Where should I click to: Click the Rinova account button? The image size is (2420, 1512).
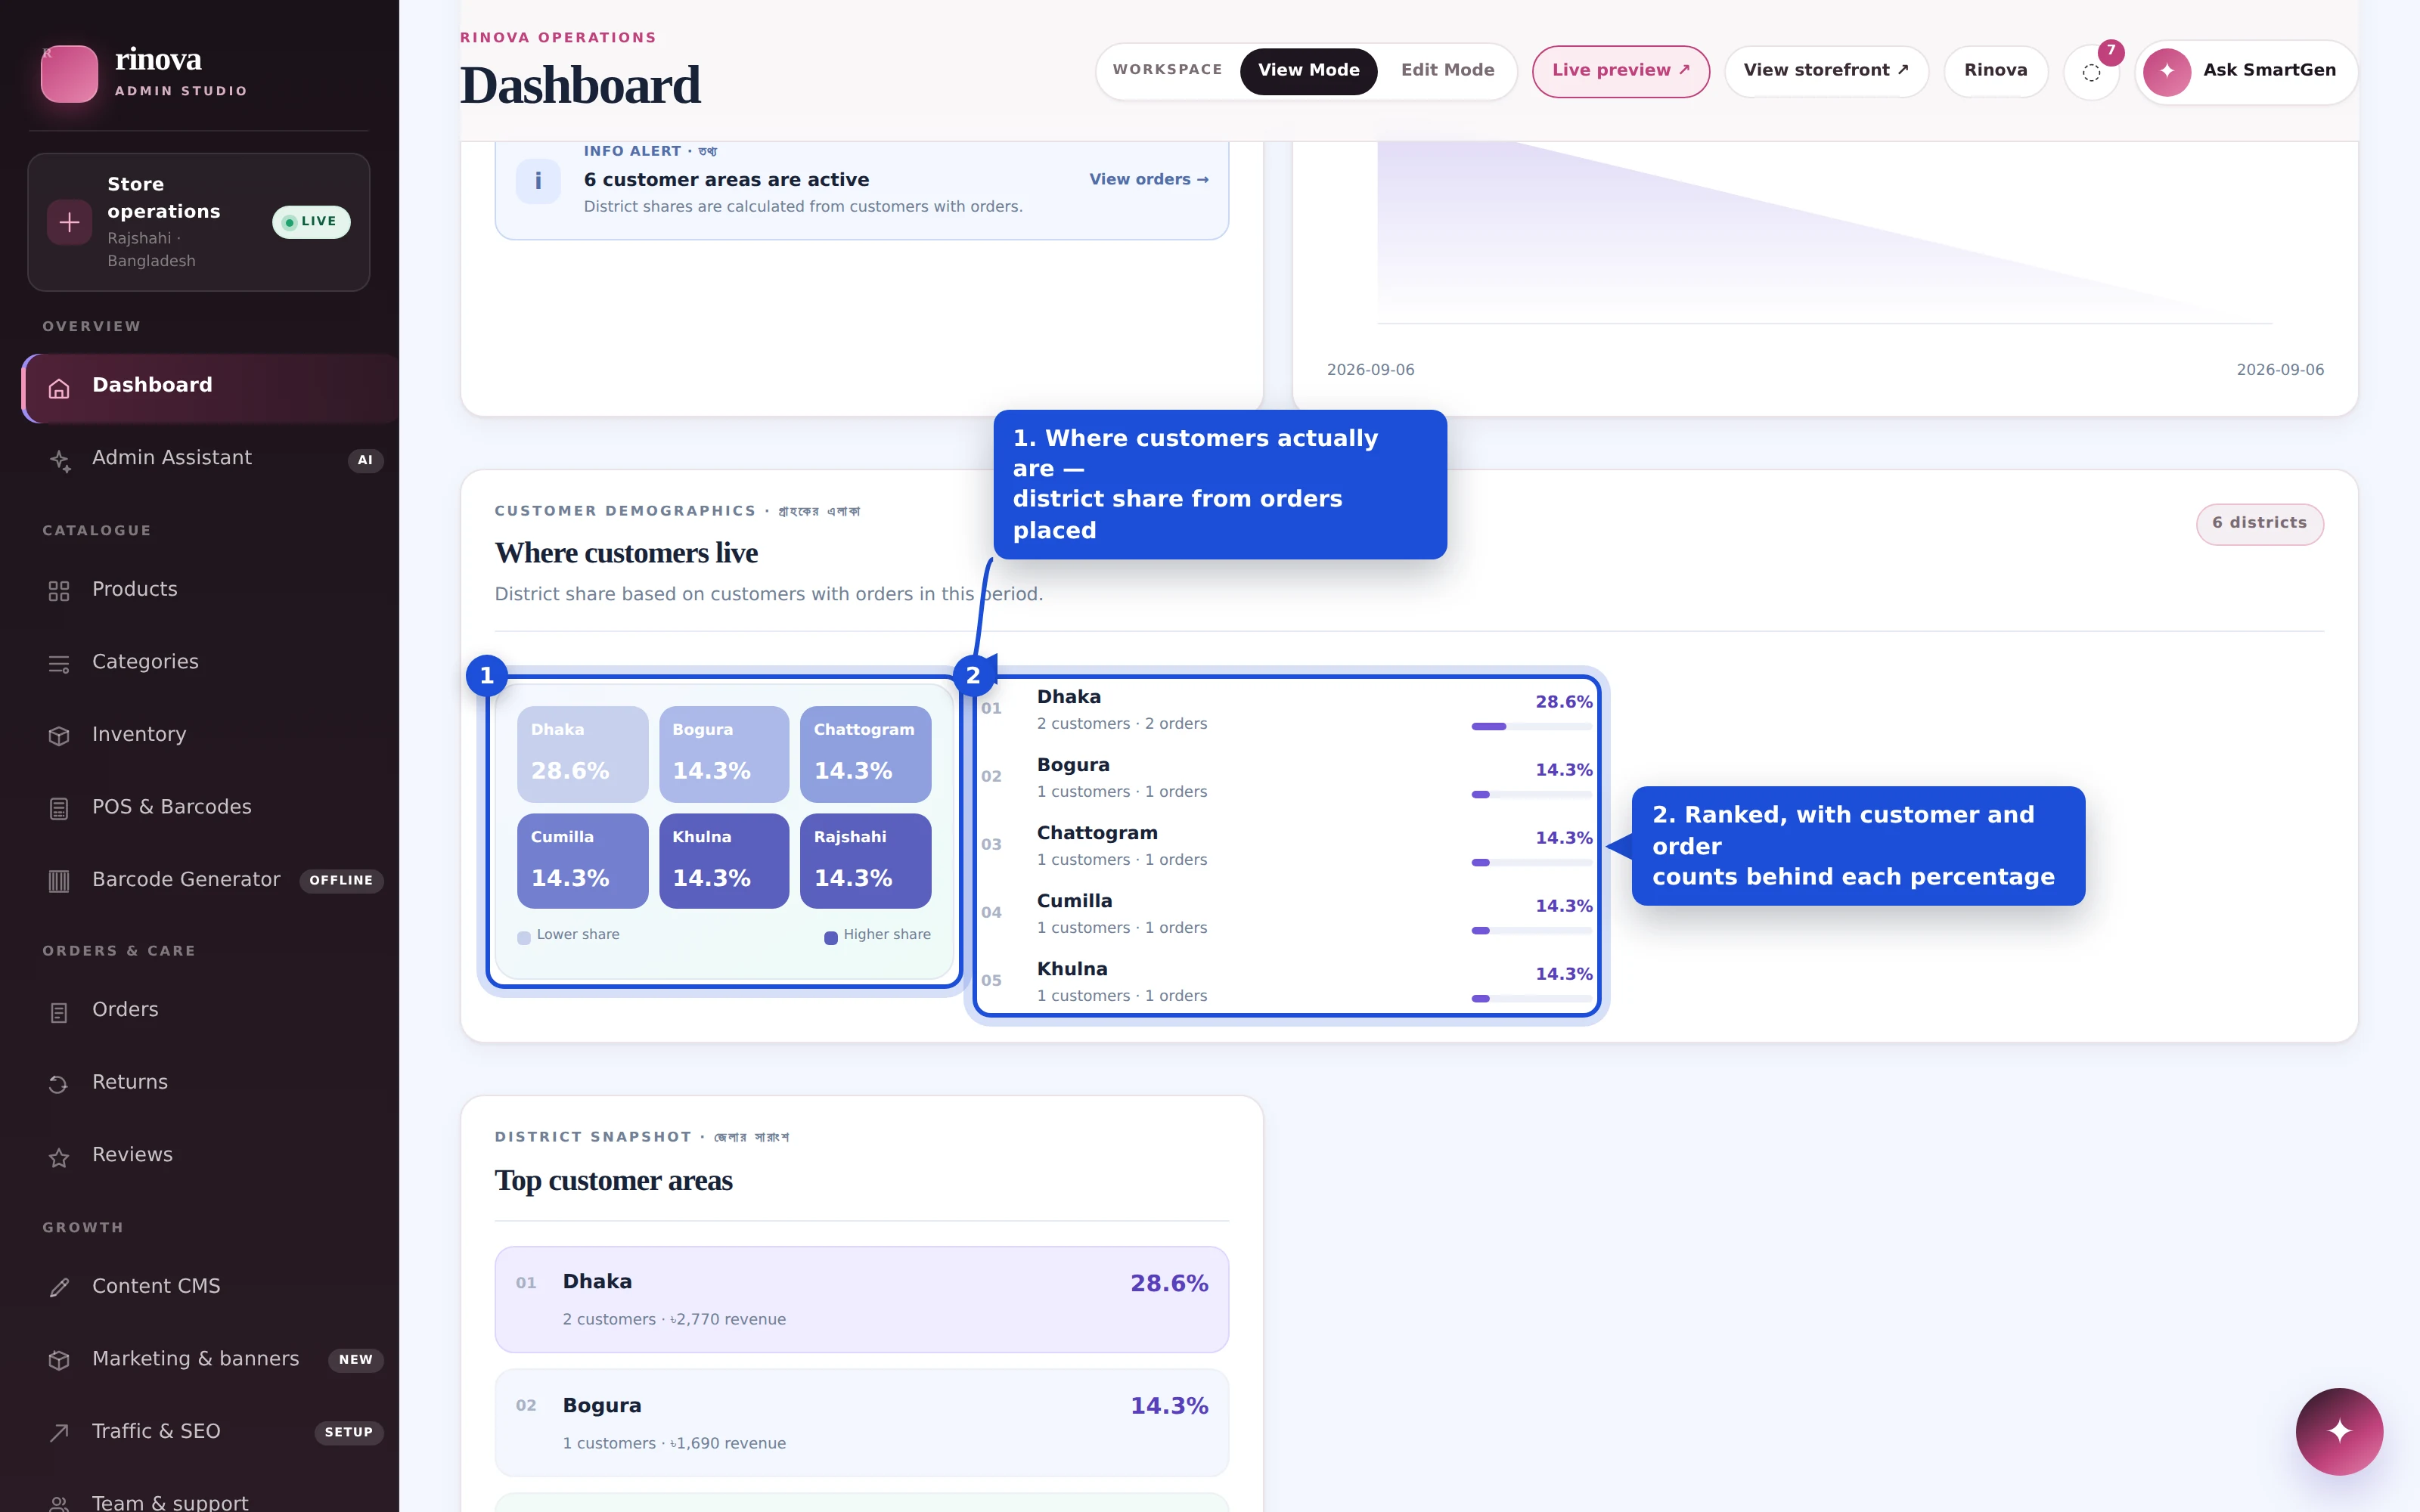coord(1995,71)
